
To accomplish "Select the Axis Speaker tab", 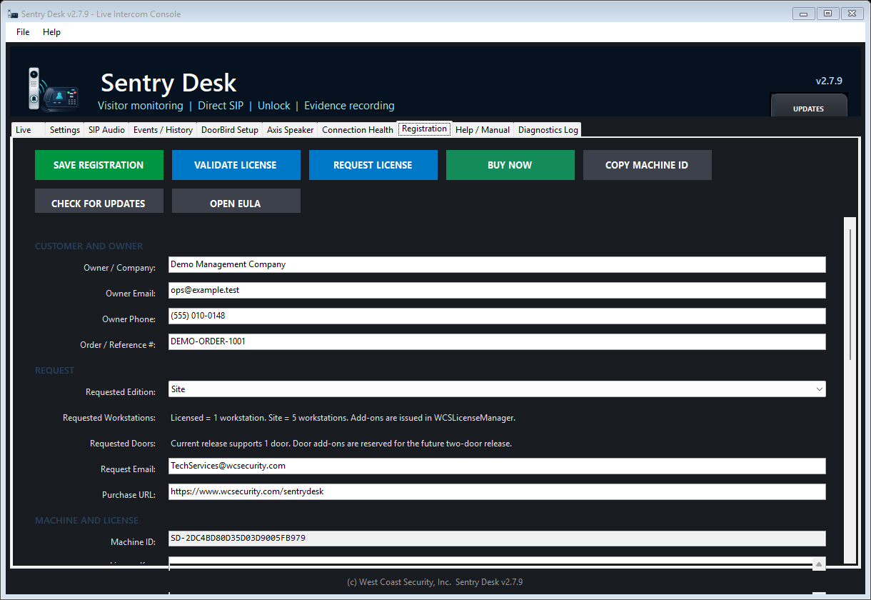I will click(290, 130).
